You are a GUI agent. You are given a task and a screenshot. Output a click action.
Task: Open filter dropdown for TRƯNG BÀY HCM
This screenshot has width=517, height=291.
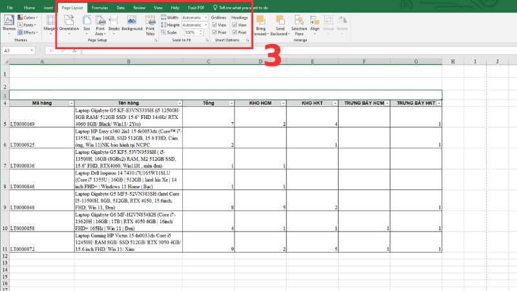click(386, 103)
